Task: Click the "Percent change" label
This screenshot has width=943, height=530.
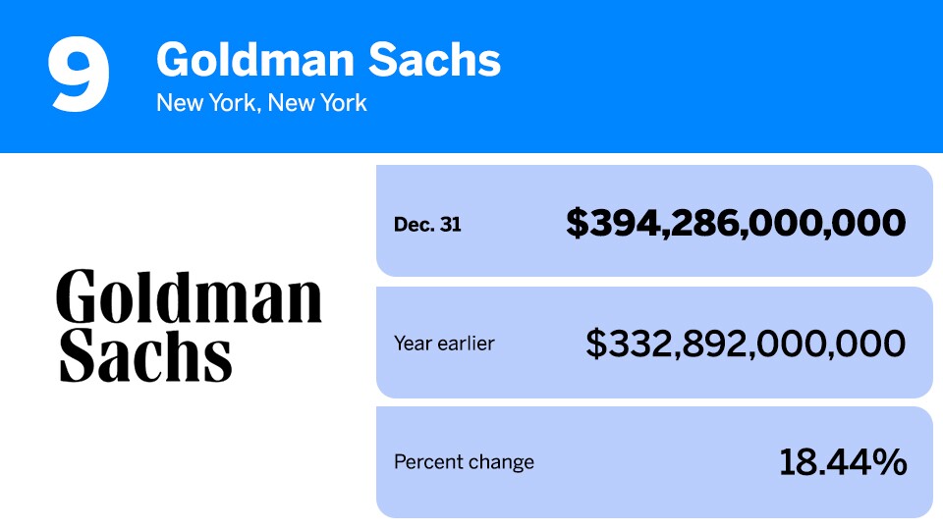Action: (x=464, y=462)
